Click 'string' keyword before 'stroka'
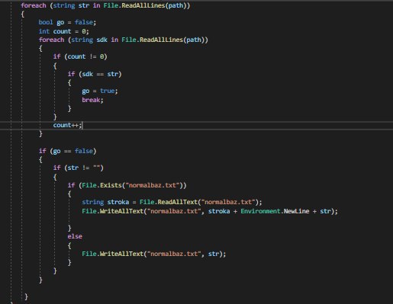Viewport: 393px width, 304px height. [93, 202]
